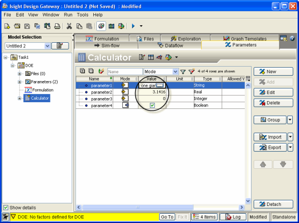Click the expand all rows icon
The width and height of the screenshot is (299, 223).
[x=82, y=71]
